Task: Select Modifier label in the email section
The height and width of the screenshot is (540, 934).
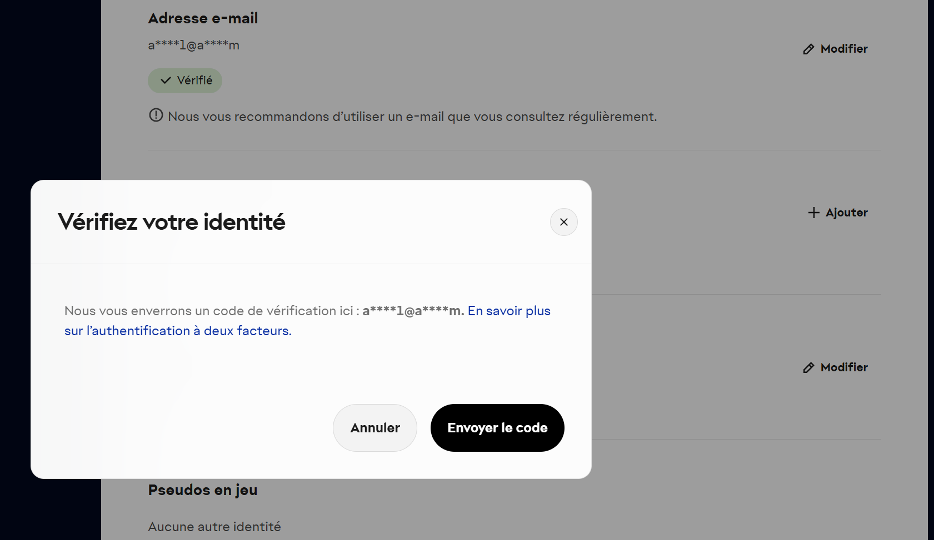Action: [843, 49]
